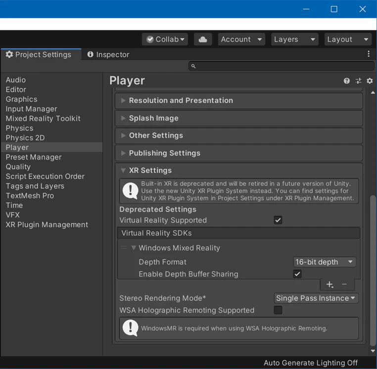Click the Virtual Reality SDKs list header
The image size is (377, 369).
[239, 233]
